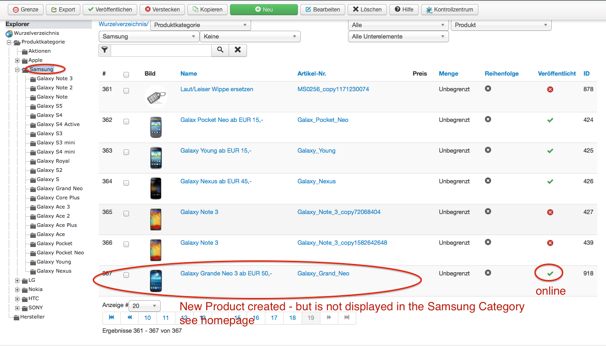The height and width of the screenshot is (346, 606).
Task: Expand the LG tree node
Action: pos(17,280)
